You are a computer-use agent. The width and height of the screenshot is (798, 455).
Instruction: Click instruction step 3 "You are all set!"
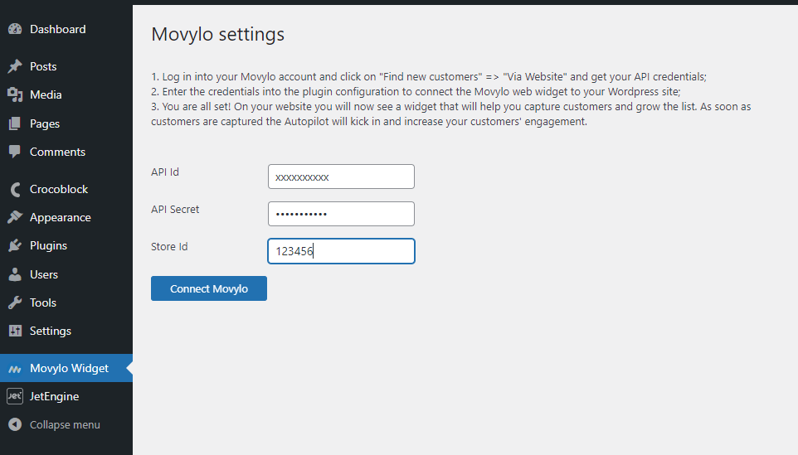[451, 114]
